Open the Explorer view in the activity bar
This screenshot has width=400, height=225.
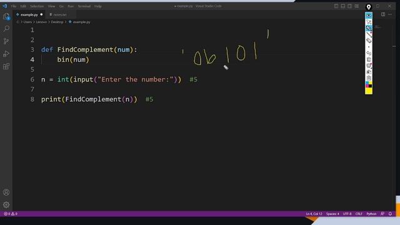click(6, 17)
